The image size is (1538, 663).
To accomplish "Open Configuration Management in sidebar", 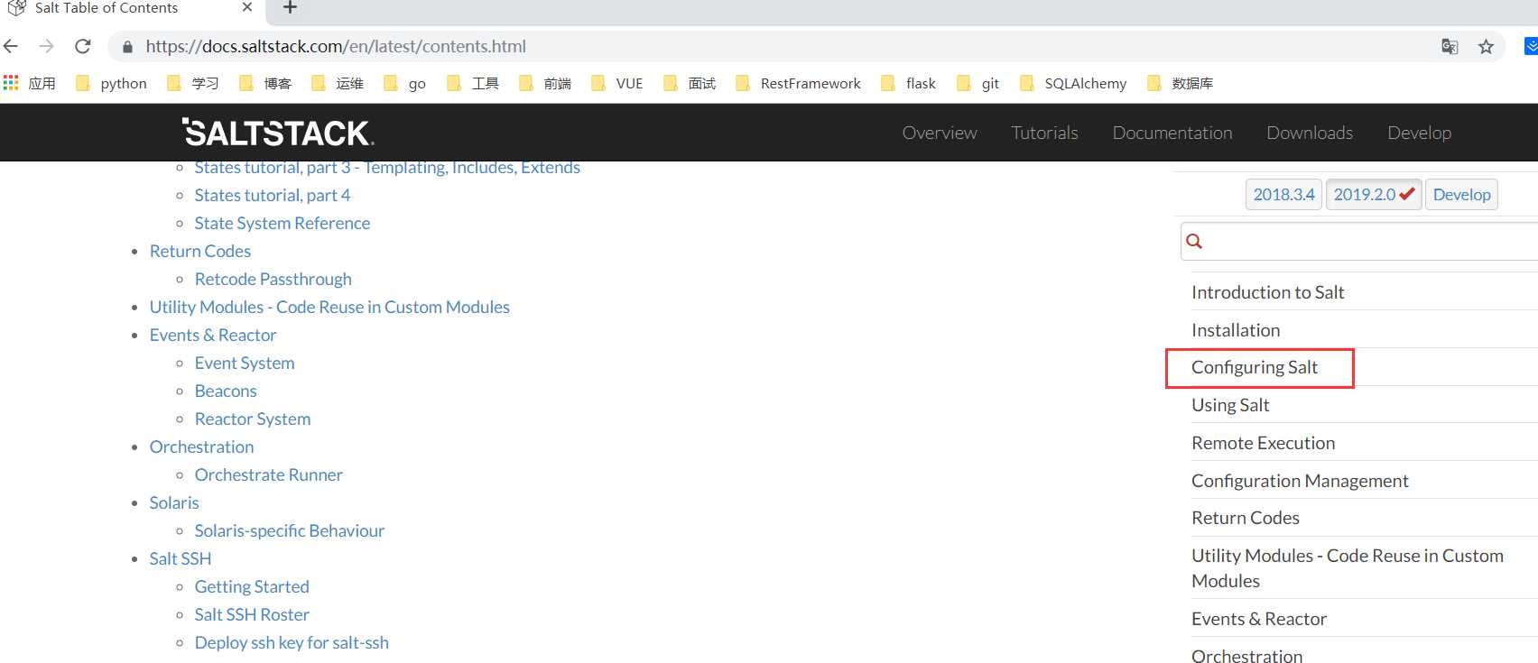I will [x=1300, y=481].
